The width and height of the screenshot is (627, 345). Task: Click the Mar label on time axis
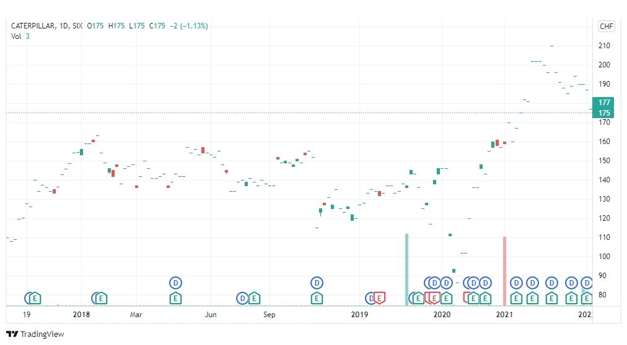[x=136, y=315]
